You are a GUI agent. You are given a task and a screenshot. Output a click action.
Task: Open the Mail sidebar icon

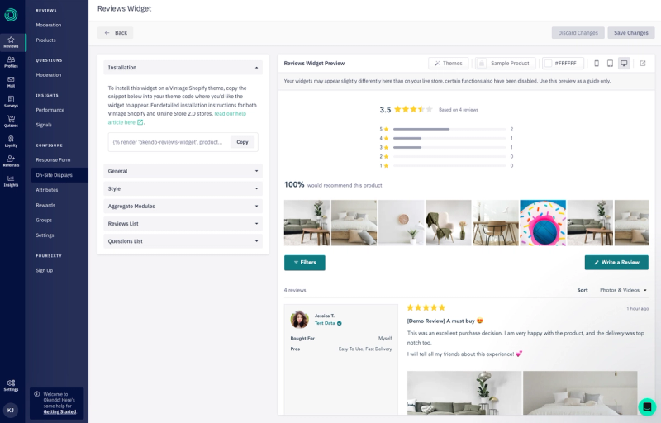[x=11, y=82]
